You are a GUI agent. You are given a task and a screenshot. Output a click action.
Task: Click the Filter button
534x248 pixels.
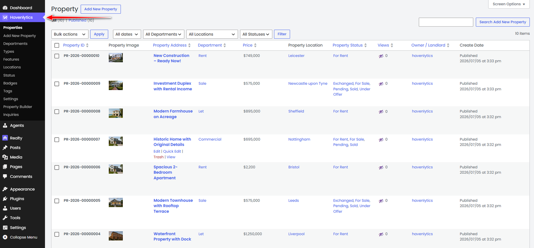pos(282,34)
